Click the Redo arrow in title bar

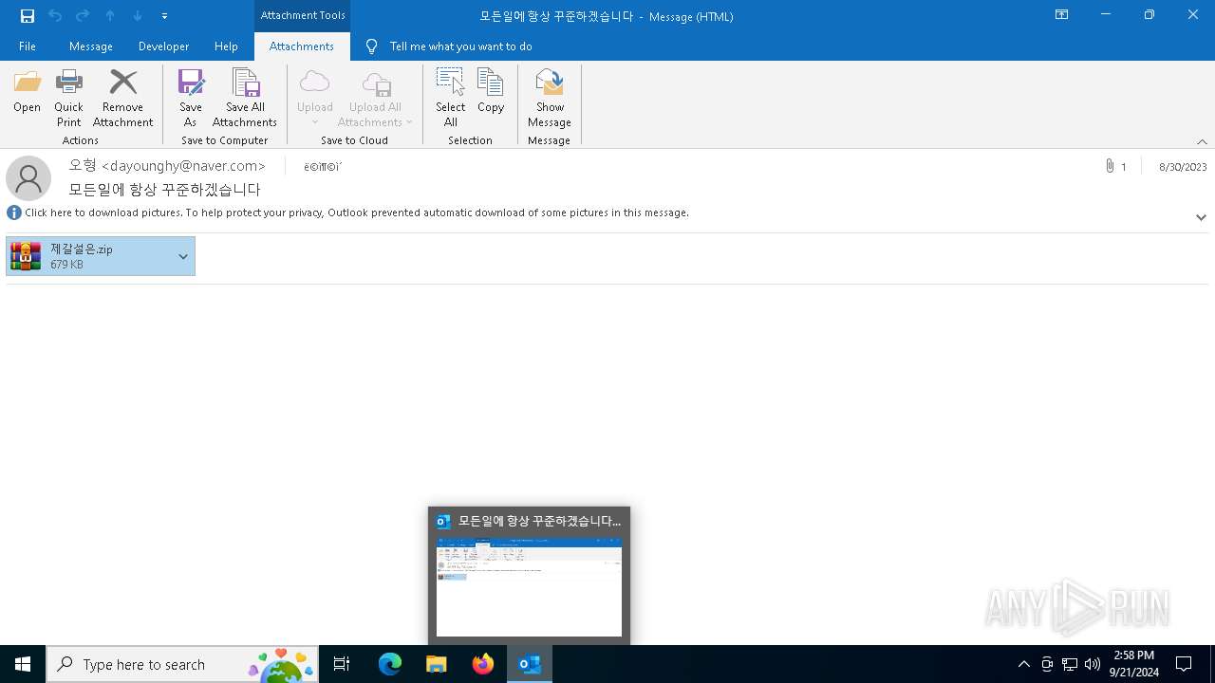(83, 15)
